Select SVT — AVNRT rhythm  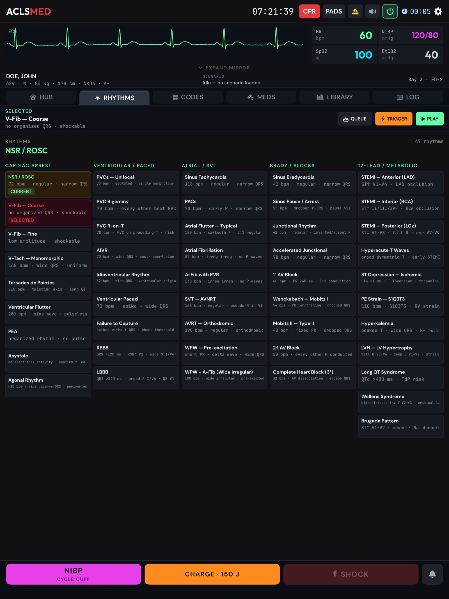coord(224,304)
